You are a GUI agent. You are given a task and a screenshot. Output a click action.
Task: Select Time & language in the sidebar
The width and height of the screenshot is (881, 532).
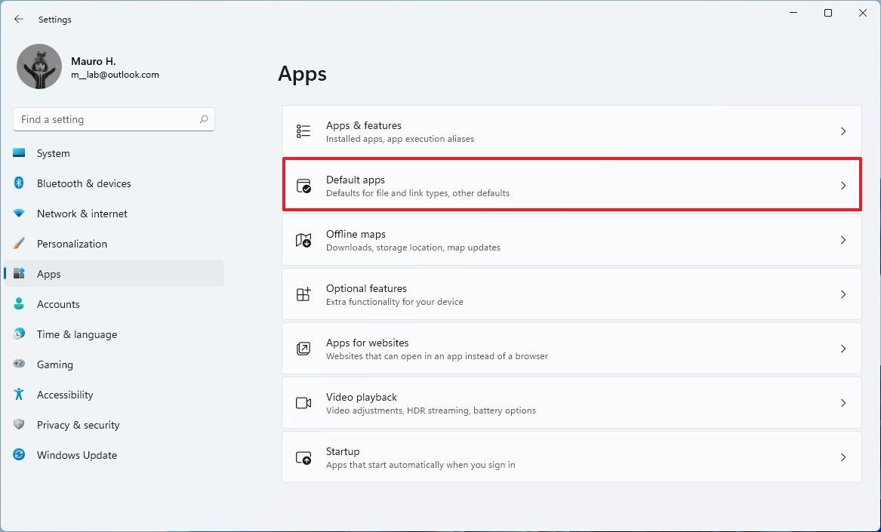click(x=77, y=334)
